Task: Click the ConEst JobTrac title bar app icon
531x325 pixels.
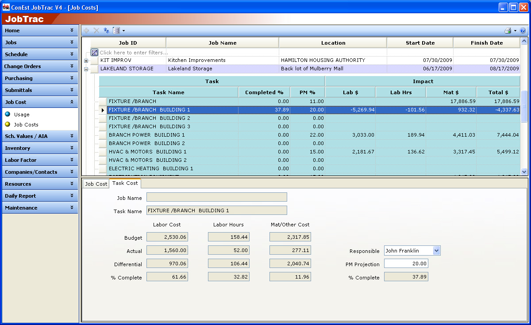Action: [x=6, y=7]
